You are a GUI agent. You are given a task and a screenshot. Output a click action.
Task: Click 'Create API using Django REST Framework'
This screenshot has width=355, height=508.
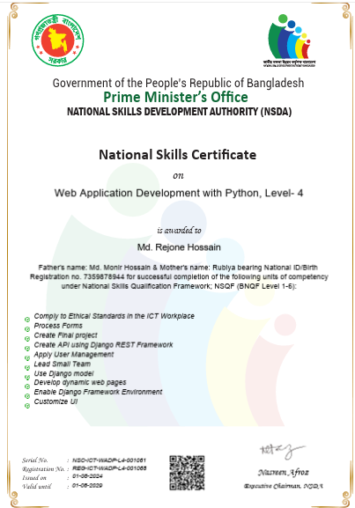tap(103, 345)
